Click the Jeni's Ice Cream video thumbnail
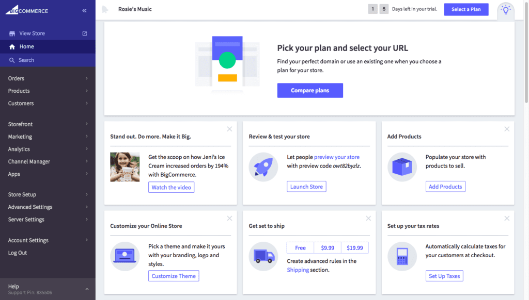 point(125,167)
